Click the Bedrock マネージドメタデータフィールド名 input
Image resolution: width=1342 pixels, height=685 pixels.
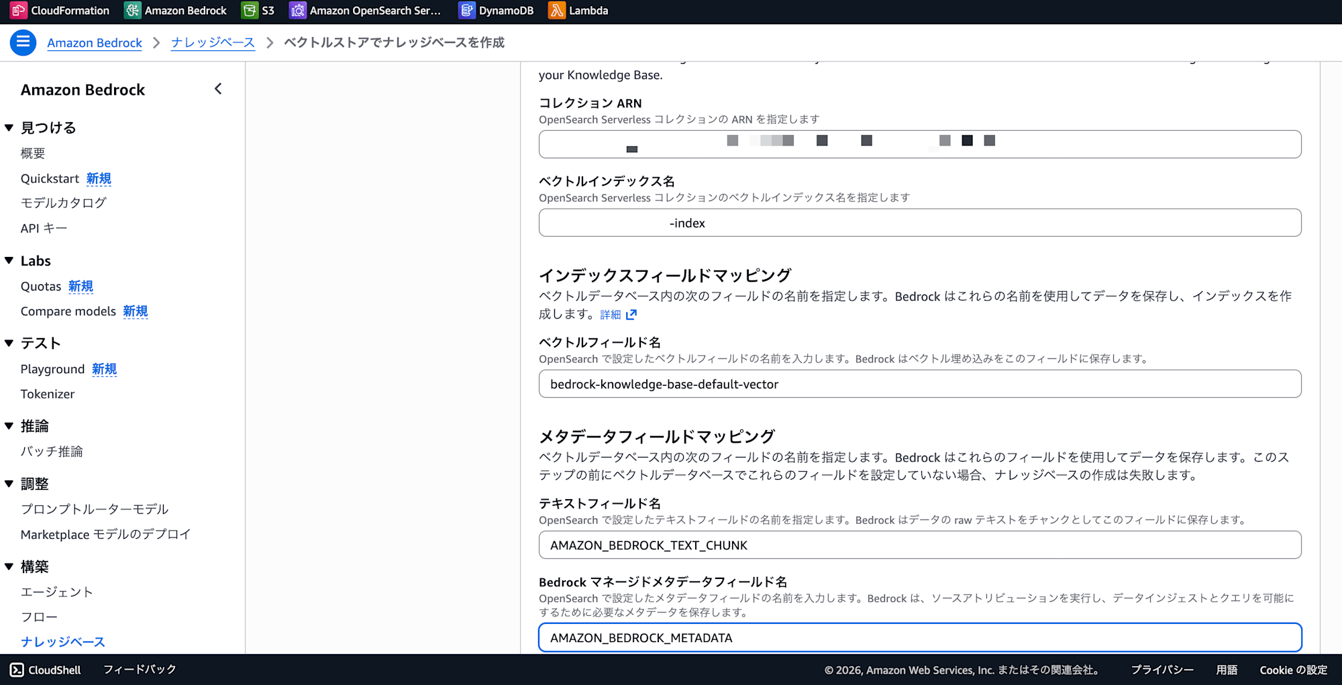920,637
